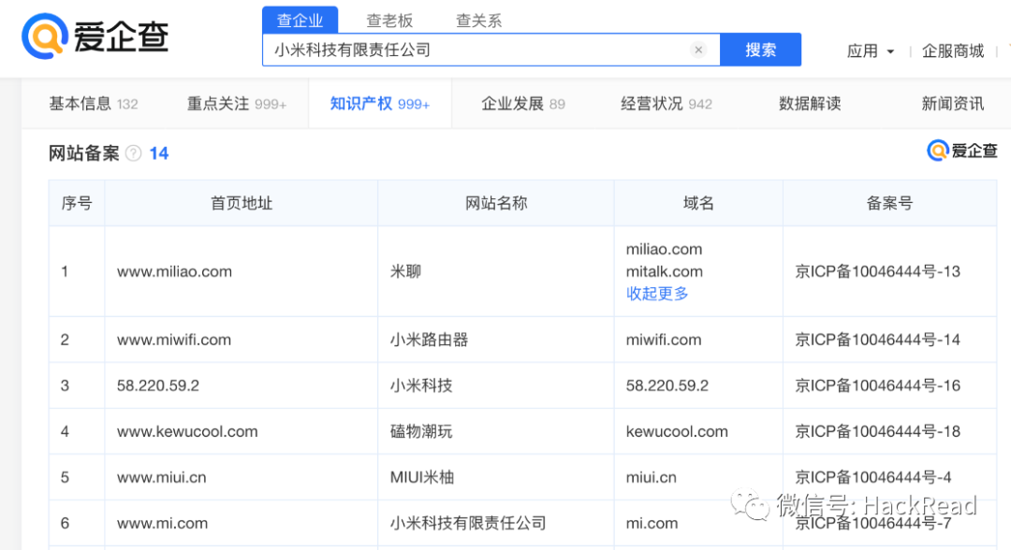Open the 企服商城 link
The height and width of the screenshot is (550, 1011).
(x=953, y=51)
